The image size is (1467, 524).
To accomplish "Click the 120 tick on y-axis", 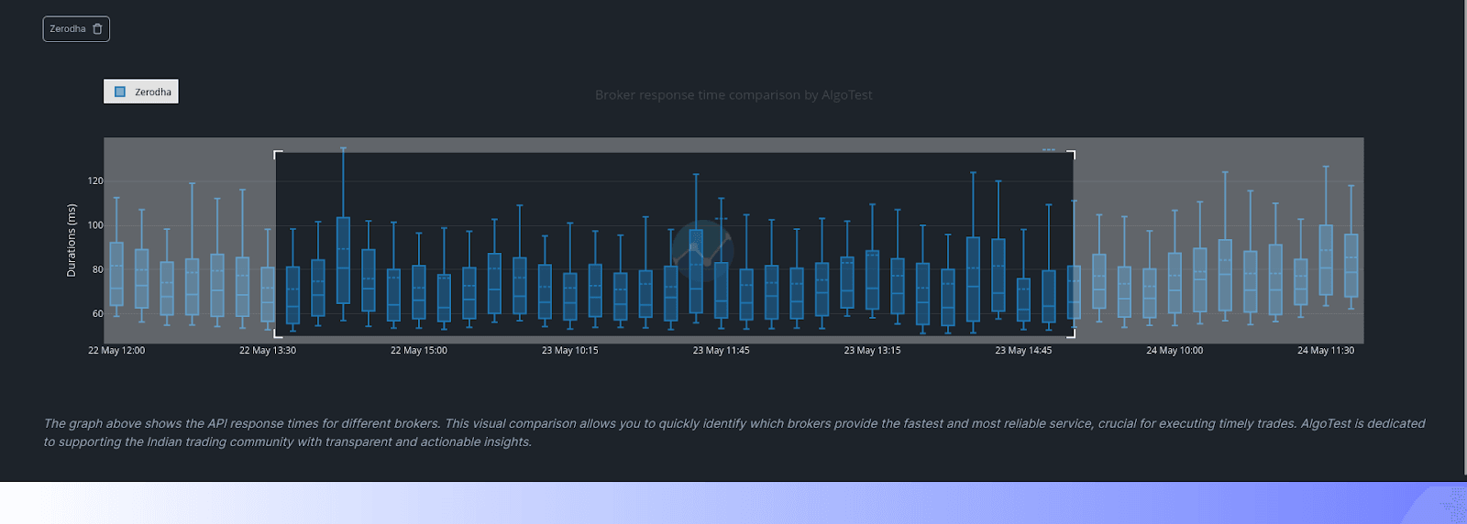I will click(95, 181).
